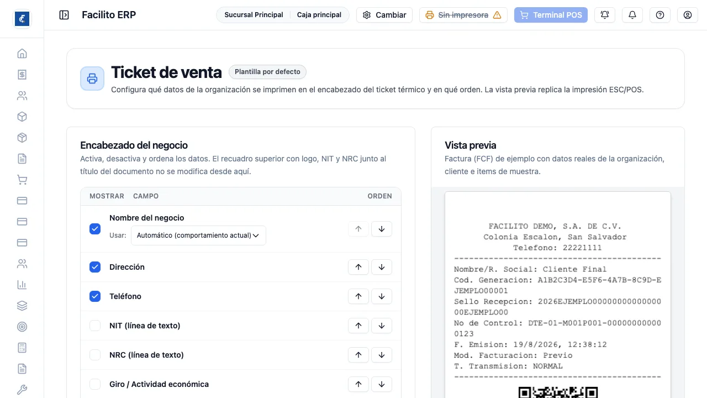Viewport: 707px width, 398px height.
Task: Click the printer icon beside Ticket de venta
Action: click(92, 78)
